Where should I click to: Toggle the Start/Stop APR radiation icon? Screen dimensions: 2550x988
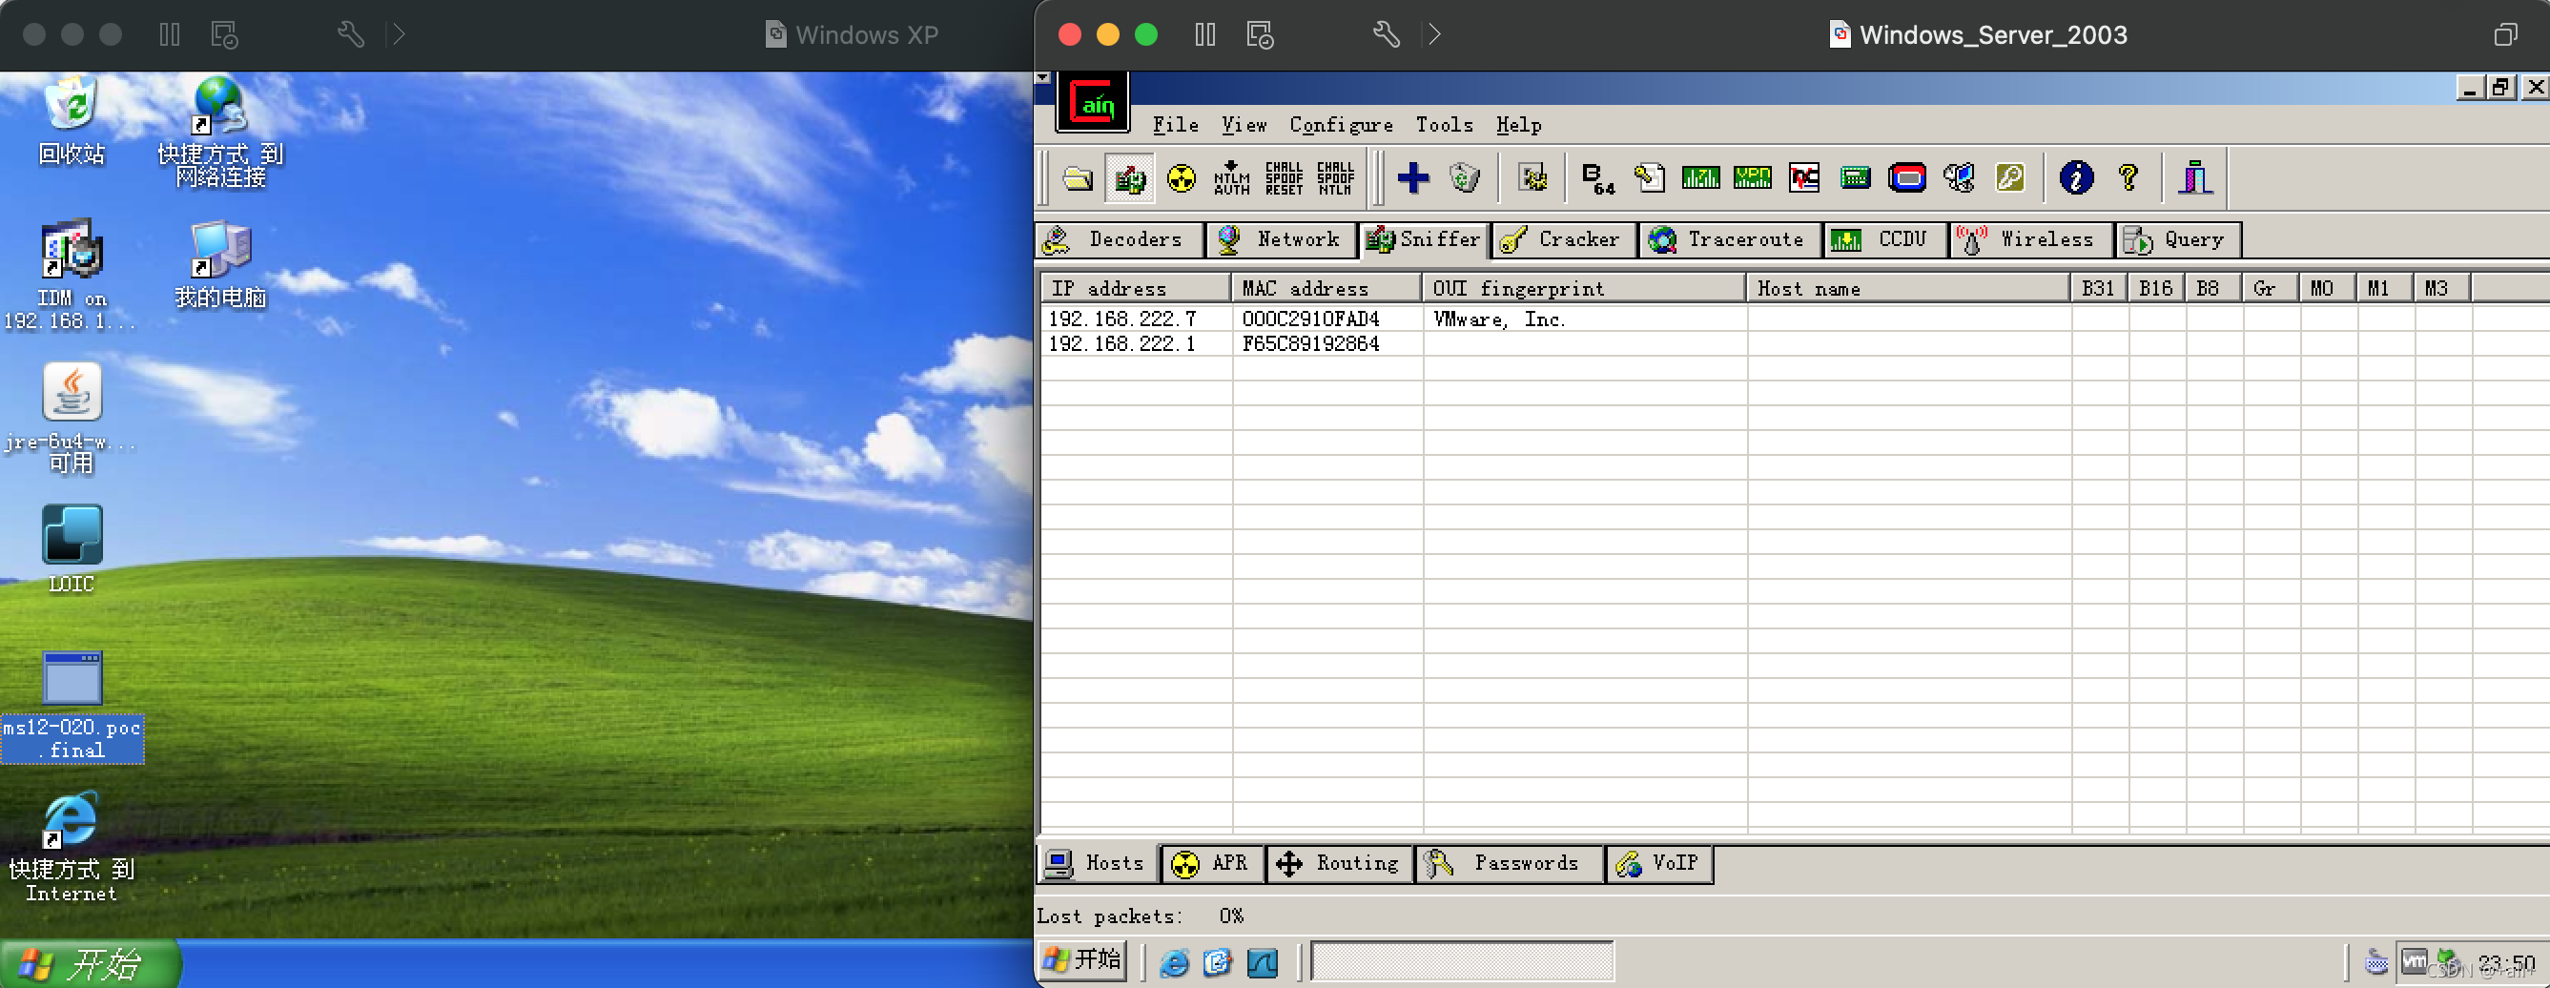1181,178
